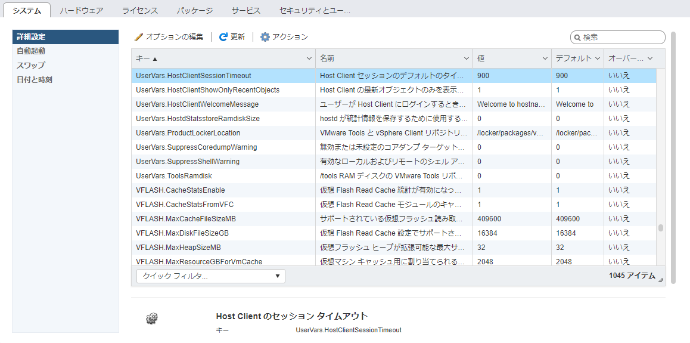
Task: Select the VFLASH.MaxCacheFileSizeMB row
Action: pyautogui.click(x=394, y=219)
